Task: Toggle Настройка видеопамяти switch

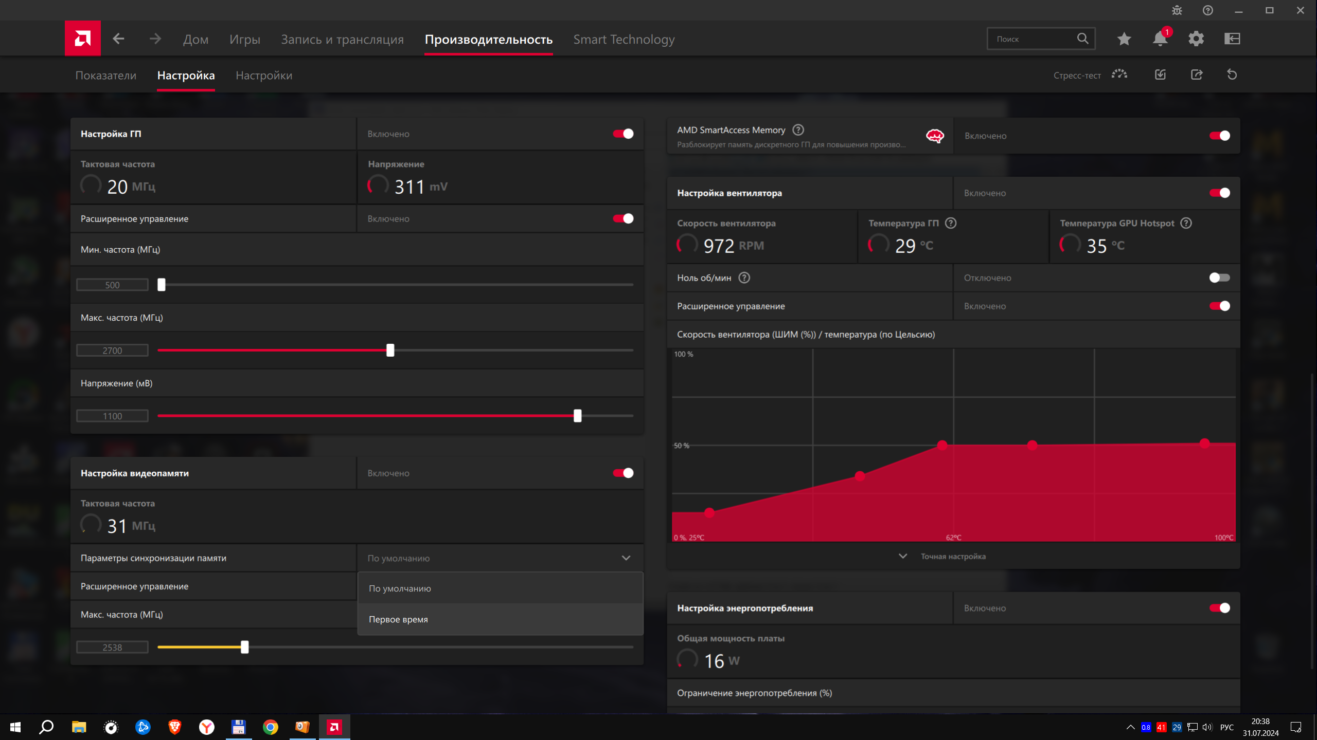Action: click(x=623, y=473)
